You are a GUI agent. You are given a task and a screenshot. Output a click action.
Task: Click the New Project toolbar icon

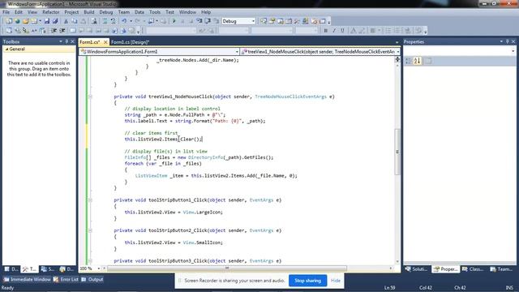9,21
